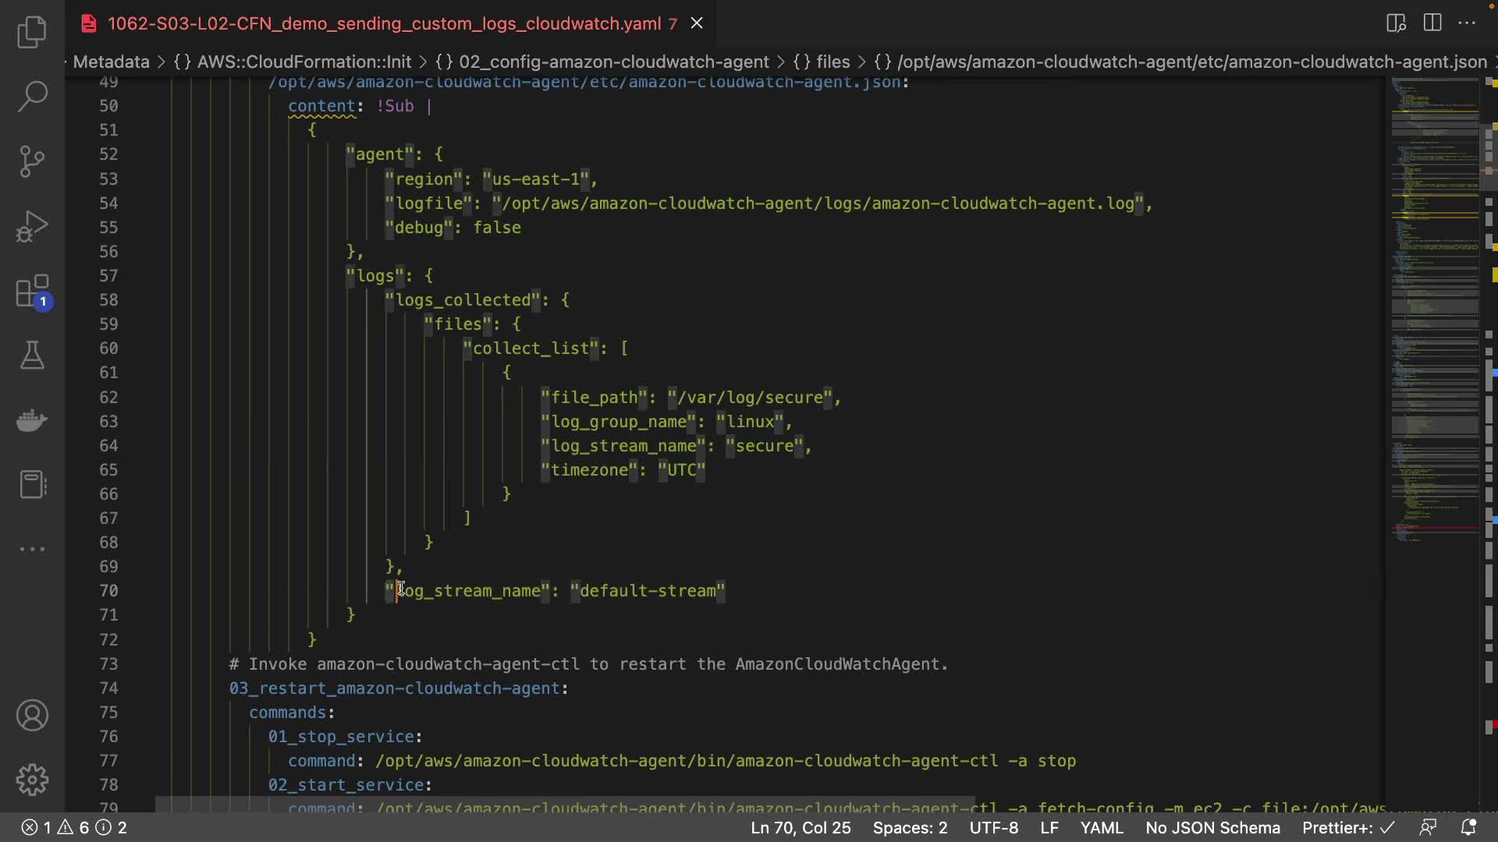Open the Search view icon
Screen dimensions: 1498x842
tap(32, 97)
